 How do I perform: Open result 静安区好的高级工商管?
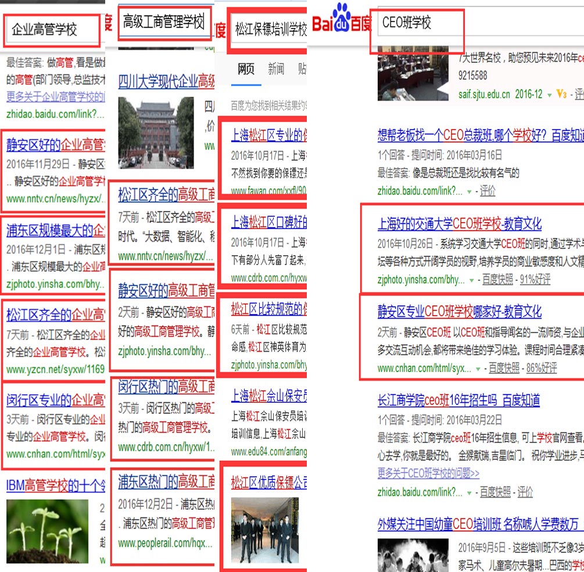[166, 290]
